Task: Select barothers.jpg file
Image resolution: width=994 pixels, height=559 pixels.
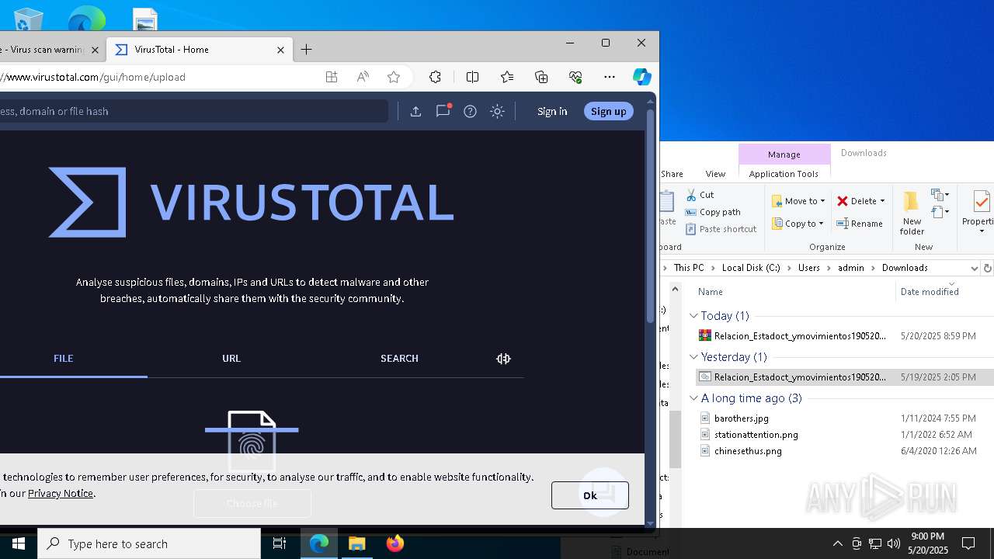Action: (x=742, y=418)
